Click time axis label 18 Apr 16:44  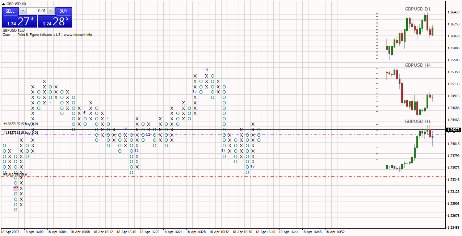(289, 232)
